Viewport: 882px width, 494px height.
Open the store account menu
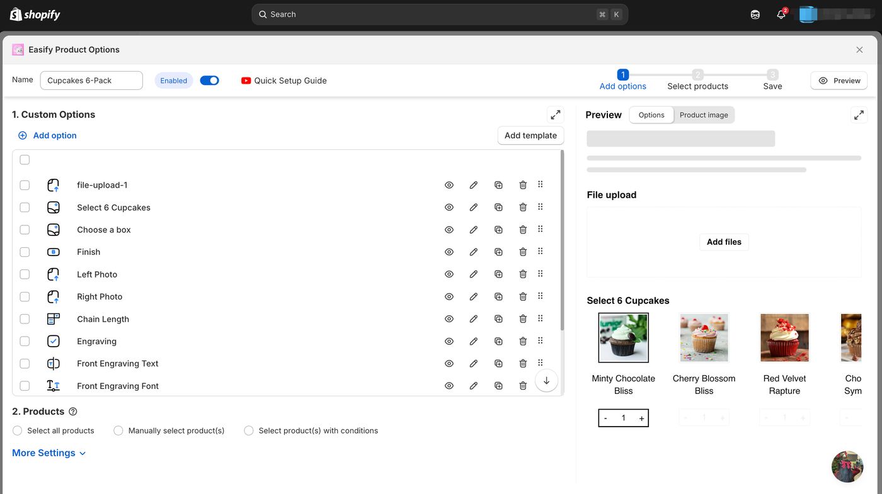coord(837,14)
